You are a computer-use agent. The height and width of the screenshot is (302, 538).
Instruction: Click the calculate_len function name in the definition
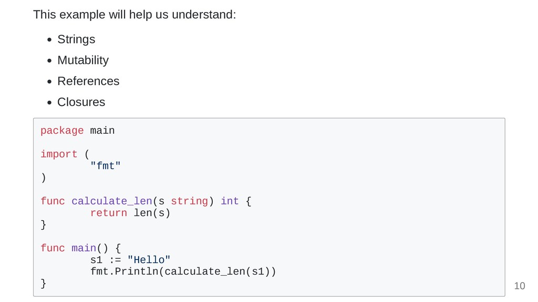click(112, 201)
